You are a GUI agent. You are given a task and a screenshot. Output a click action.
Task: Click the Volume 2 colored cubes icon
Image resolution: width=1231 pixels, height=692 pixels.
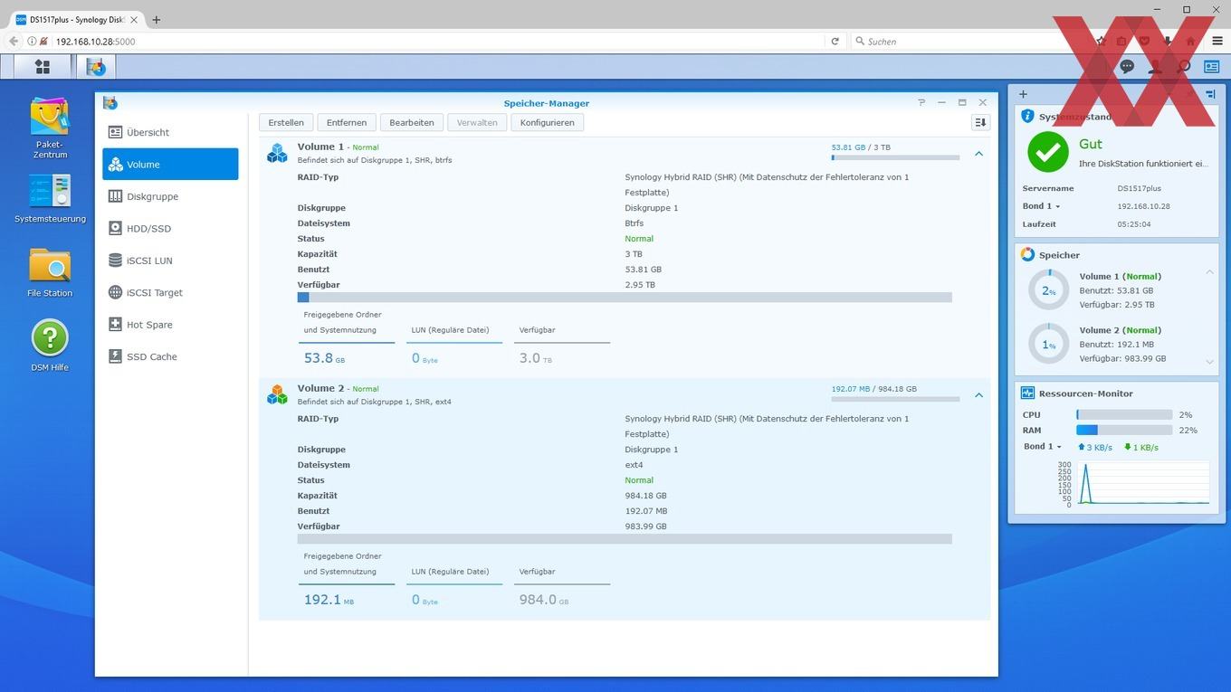(277, 394)
